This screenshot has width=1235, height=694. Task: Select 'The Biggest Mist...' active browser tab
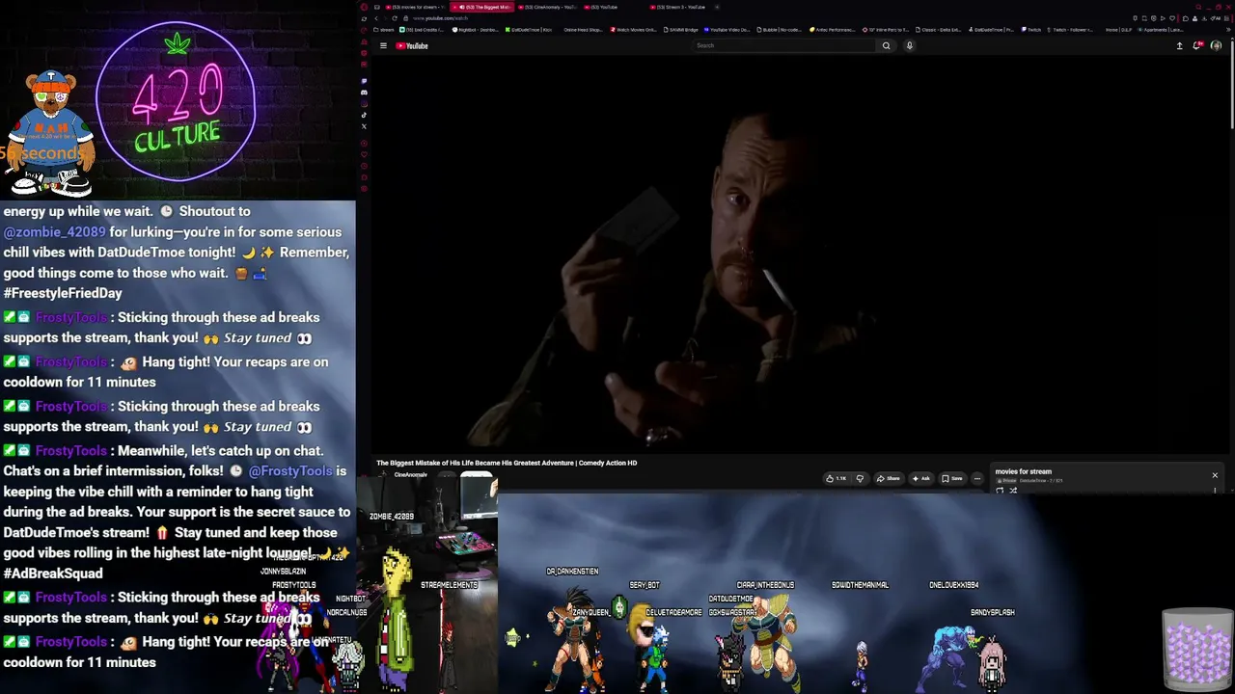480,7
